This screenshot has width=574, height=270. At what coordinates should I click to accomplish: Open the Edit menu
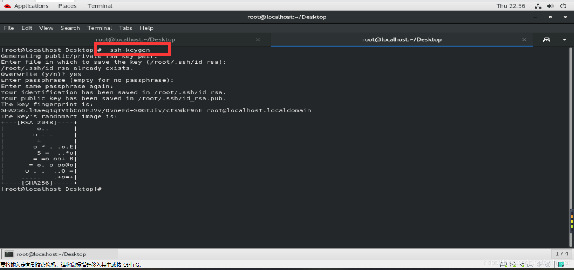27,28
